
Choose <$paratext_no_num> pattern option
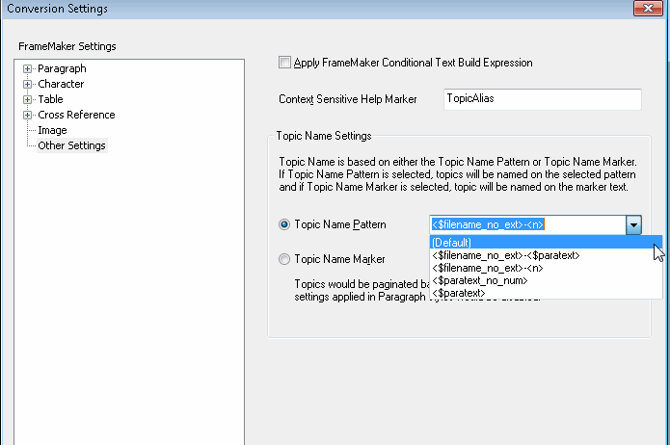546,280
